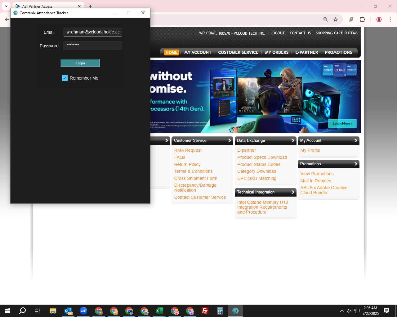397x317 pixels.
Task: Click Learn More on the banner
Action: pyautogui.click(x=342, y=124)
